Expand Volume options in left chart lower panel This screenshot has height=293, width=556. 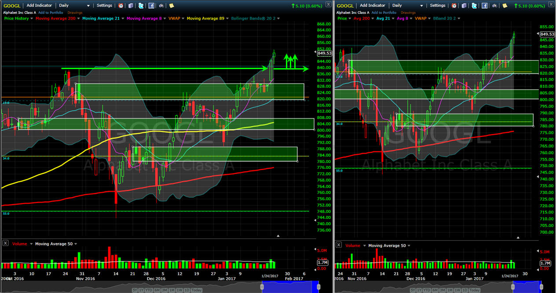[30, 244]
